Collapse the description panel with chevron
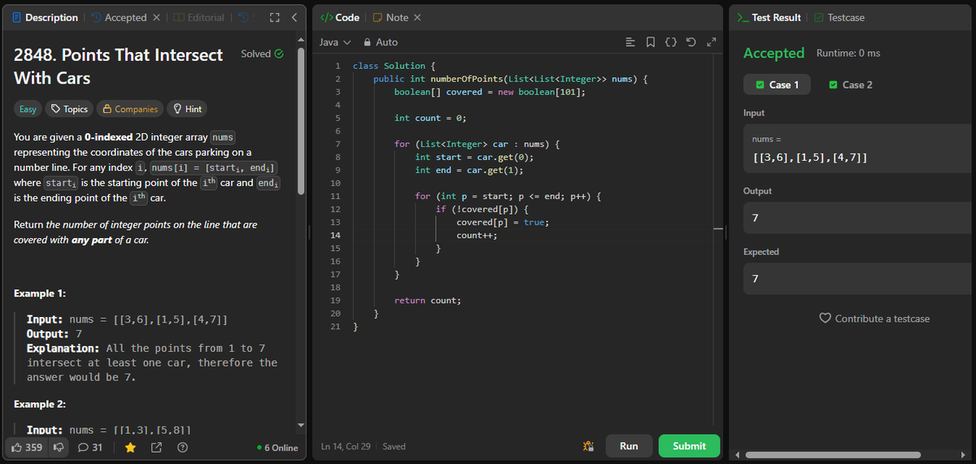976x464 pixels. [294, 17]
